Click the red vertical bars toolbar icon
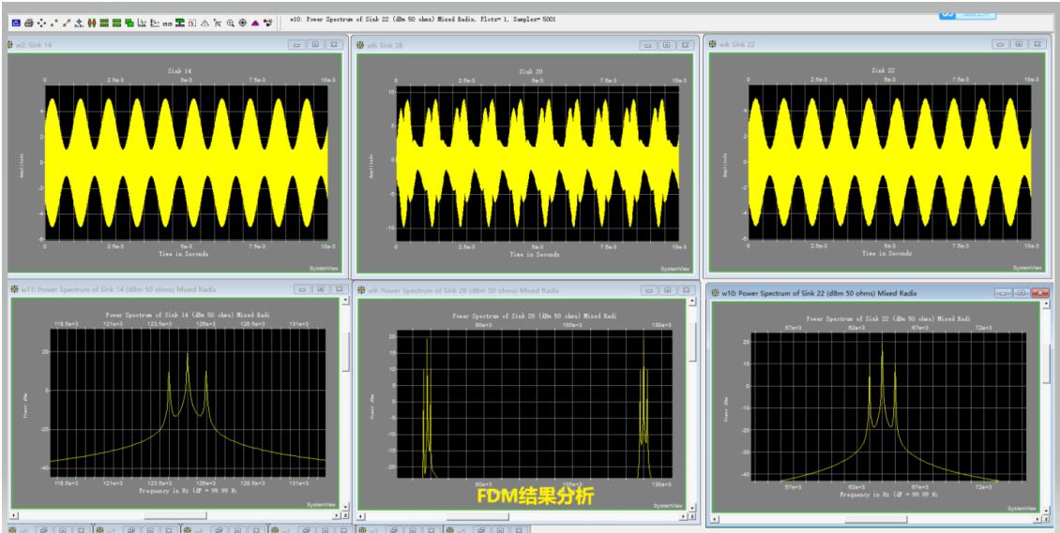The image size is (1060, 533). click(x=92, y=21)
